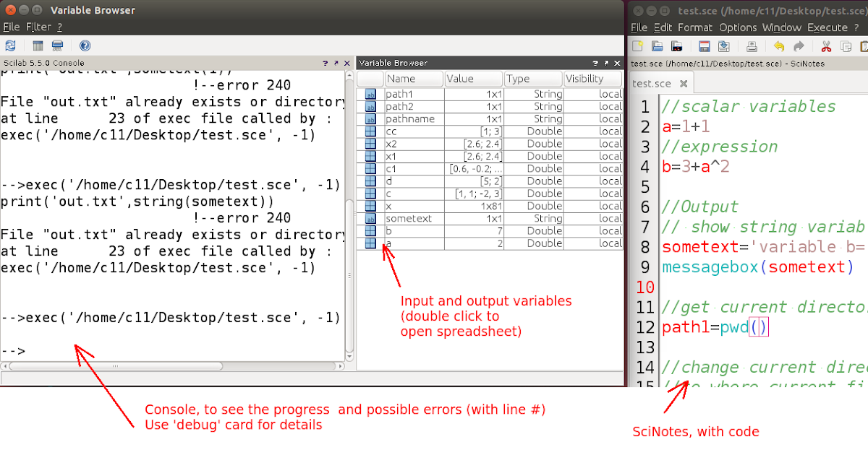This screenshot has width=868, height=455.
Task: Create a new script in SciNotes
Action: [x=638, y=45]
